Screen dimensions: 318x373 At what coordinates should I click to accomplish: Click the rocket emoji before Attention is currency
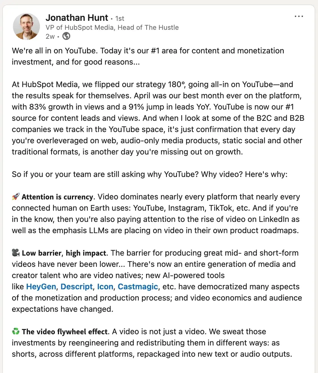pyautogui.click(x=15, y=197)
